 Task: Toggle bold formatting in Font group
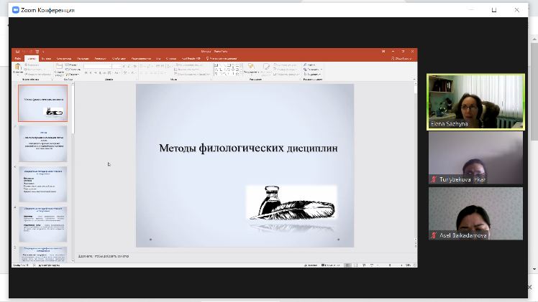(x=86, y=72)
